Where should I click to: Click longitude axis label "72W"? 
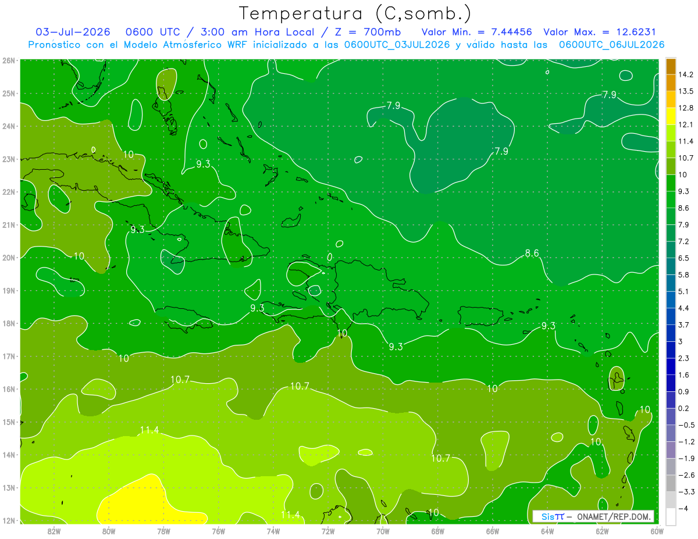(x=328, y=531)
